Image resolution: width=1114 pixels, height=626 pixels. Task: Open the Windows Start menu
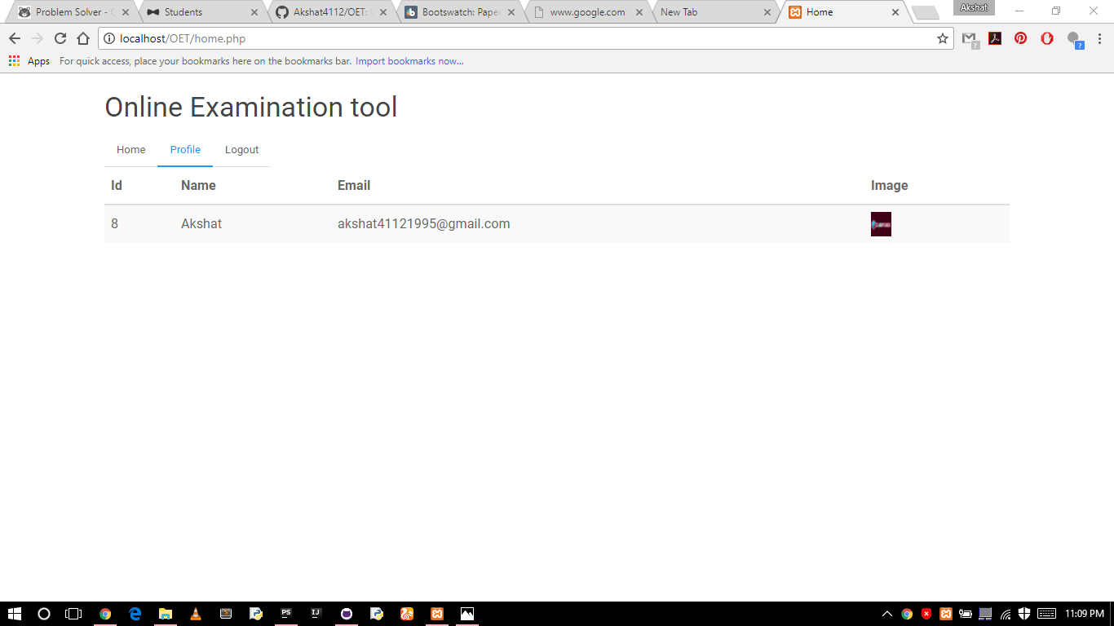coord(14,614)
